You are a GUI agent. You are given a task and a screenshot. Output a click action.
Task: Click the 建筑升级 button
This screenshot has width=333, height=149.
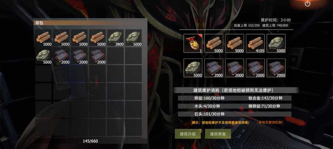tap(188, 134)
